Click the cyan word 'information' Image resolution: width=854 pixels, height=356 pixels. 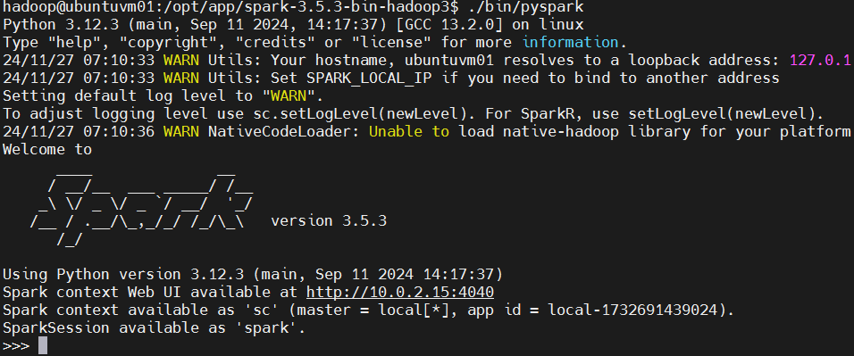tap(570, 43)
